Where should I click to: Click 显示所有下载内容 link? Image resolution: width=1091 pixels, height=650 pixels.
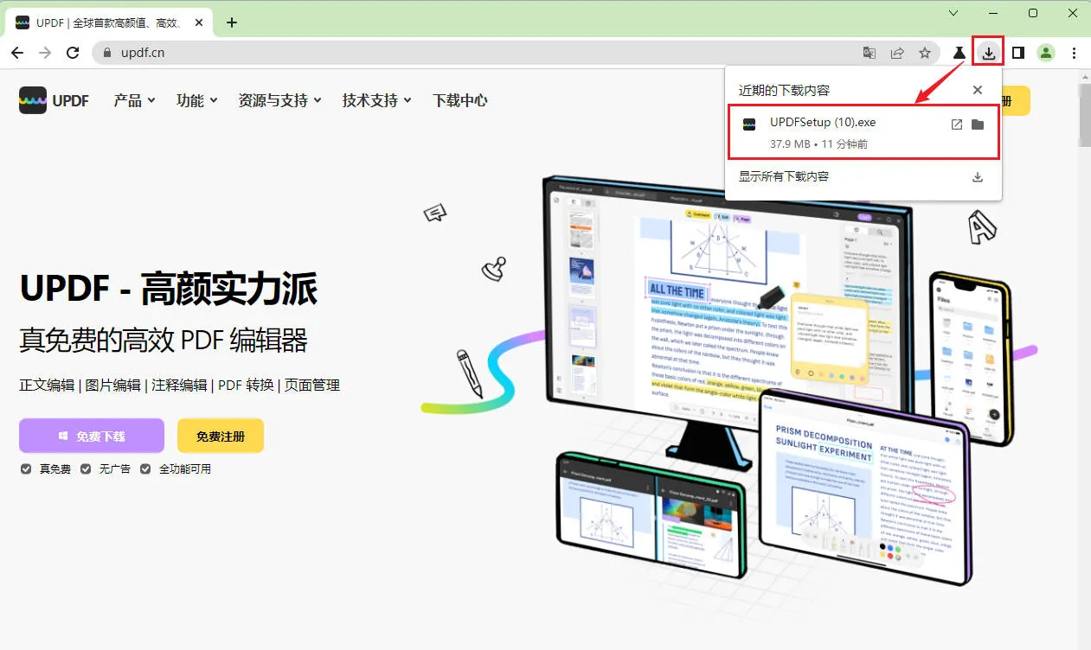click(x=784, y=176)
